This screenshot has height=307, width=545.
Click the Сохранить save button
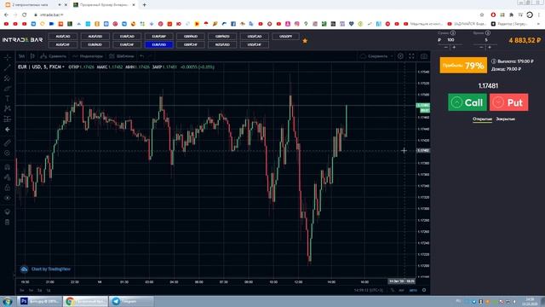pyautogui.click(x=374, y=56)
